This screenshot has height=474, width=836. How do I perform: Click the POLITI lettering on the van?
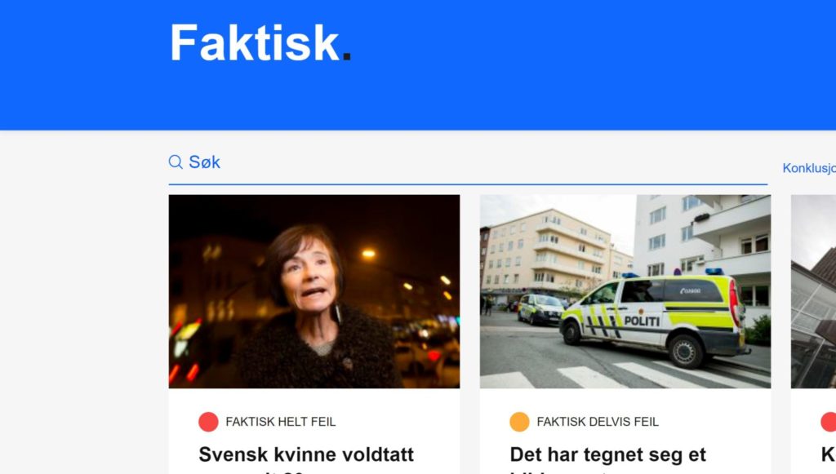pos(642,321)
